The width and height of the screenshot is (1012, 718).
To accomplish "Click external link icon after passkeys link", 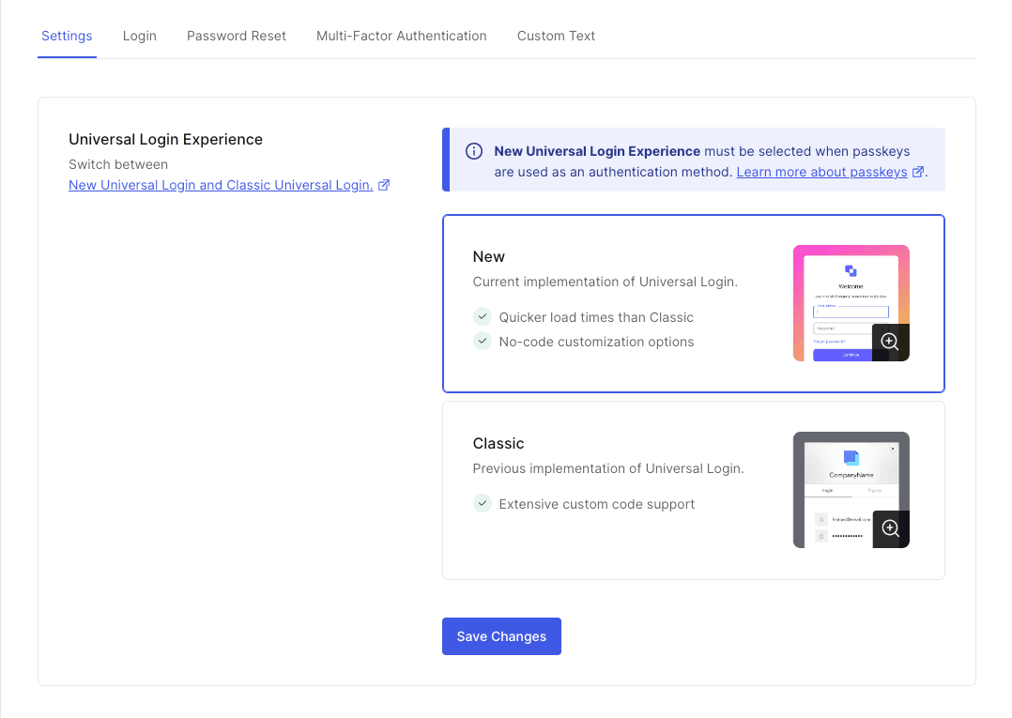I will pos(918,172).
